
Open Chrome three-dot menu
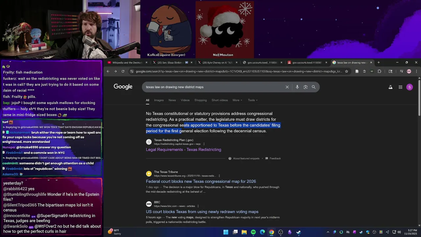416,71
